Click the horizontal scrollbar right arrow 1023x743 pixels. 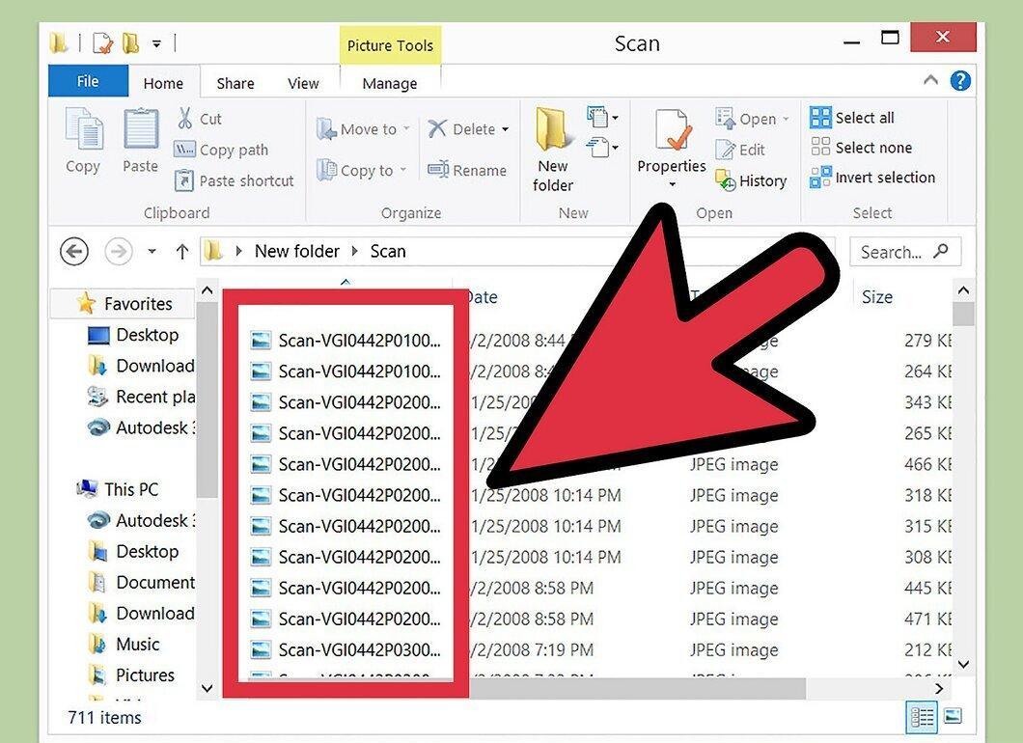coord(939,688)
